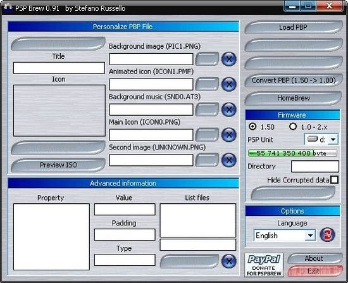Click the Options section header
Screen dimensions: 348x283
(292, 211)
